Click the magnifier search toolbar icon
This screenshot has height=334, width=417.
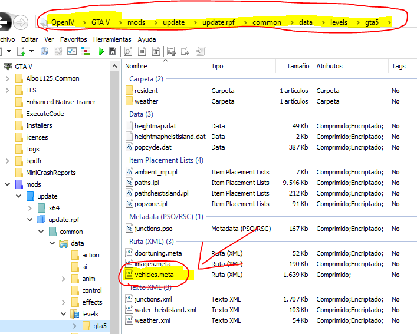click(128, 51)
